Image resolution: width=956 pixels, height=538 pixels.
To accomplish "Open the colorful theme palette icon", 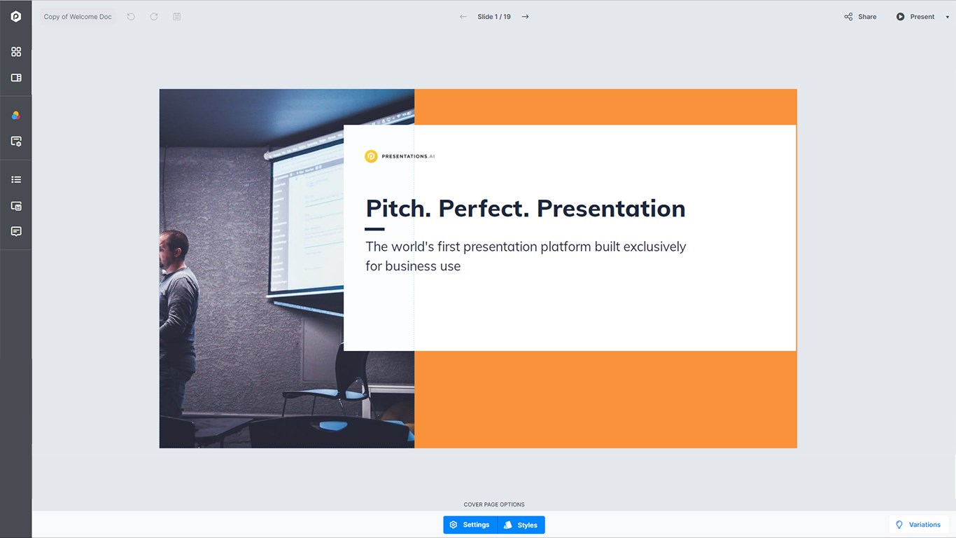I will click(x=16, y=116).
